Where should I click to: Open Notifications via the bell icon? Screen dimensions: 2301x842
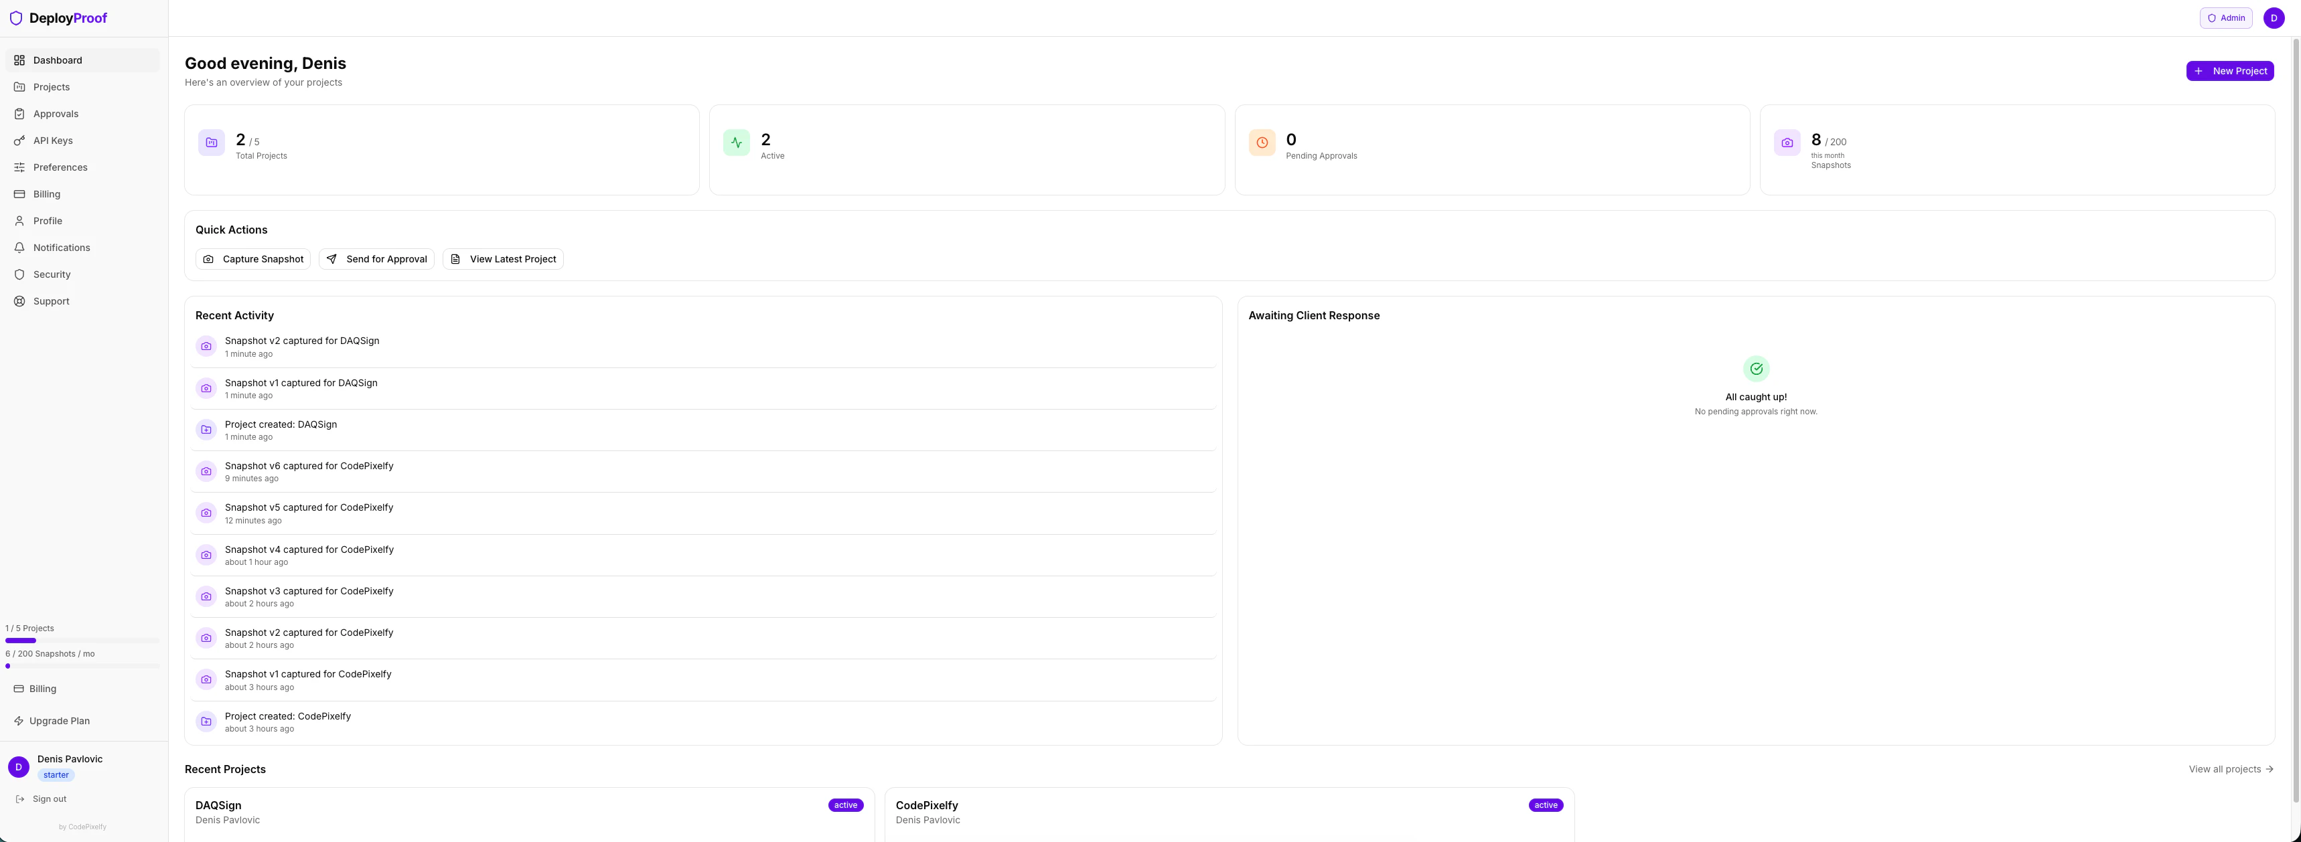(19, 248)
